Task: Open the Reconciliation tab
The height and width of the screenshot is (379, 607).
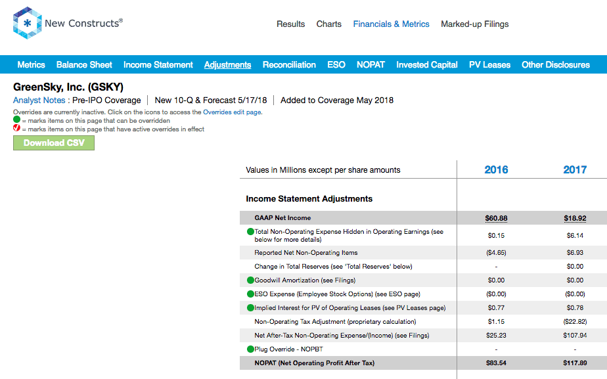Action: point(289,64)
